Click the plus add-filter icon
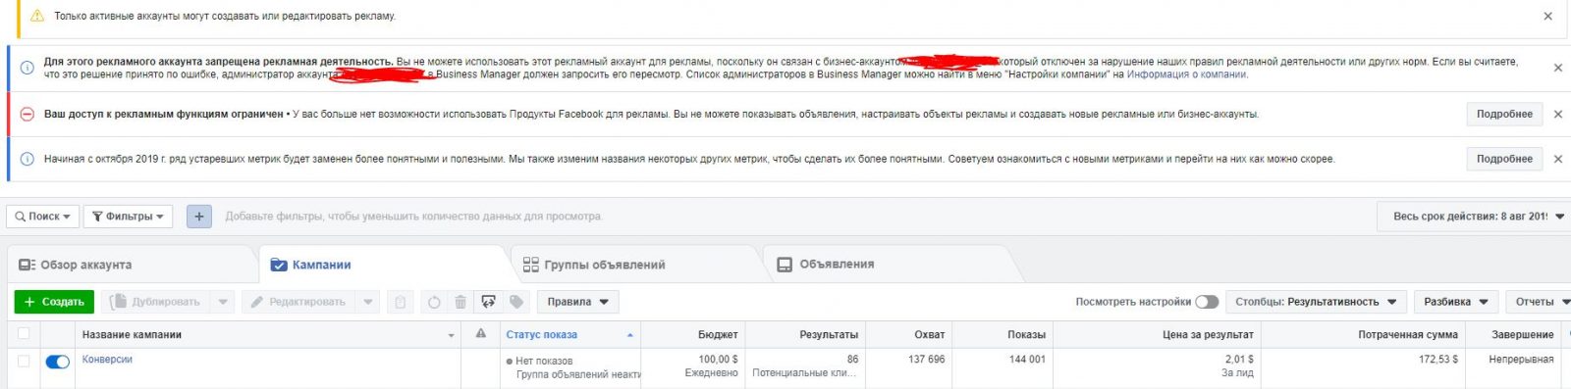This screenshot has width=1571, height=389. tap(198, 217)
